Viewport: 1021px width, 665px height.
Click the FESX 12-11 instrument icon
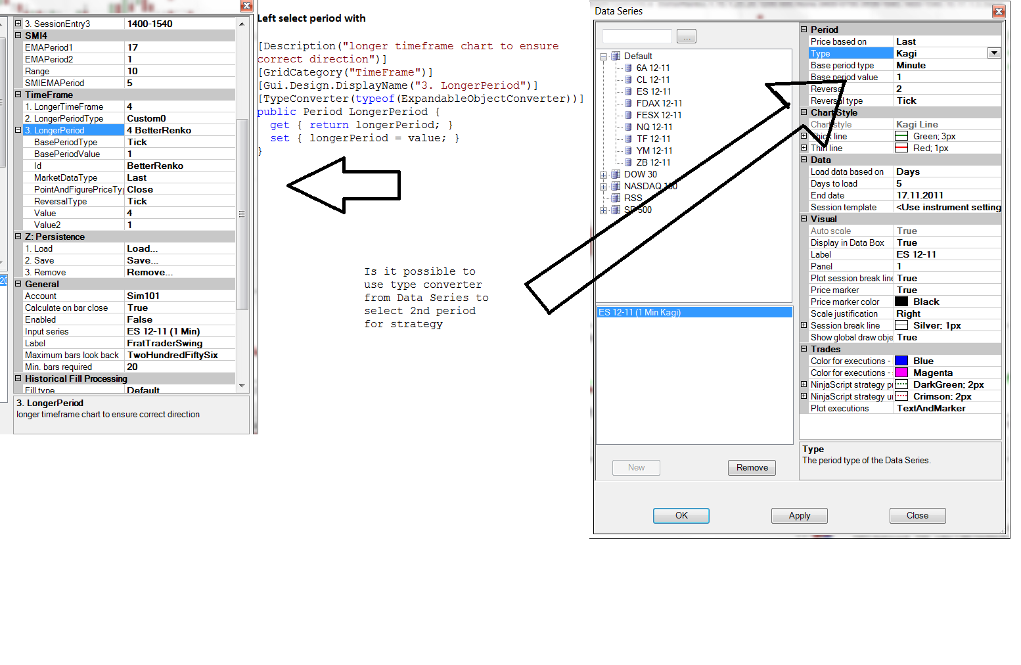coord(628,115)
